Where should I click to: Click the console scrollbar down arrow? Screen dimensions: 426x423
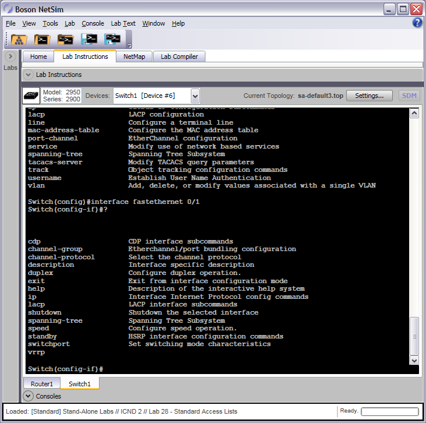pos(414,361)
